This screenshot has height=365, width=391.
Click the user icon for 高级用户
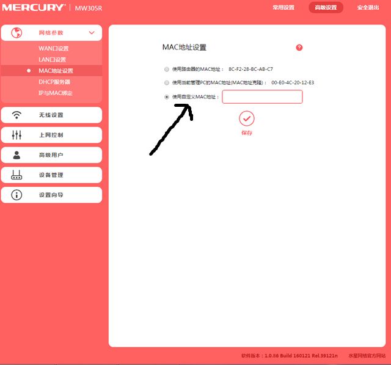point(16,155)
